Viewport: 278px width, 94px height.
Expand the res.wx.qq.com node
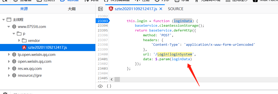[x=9, y=69]
